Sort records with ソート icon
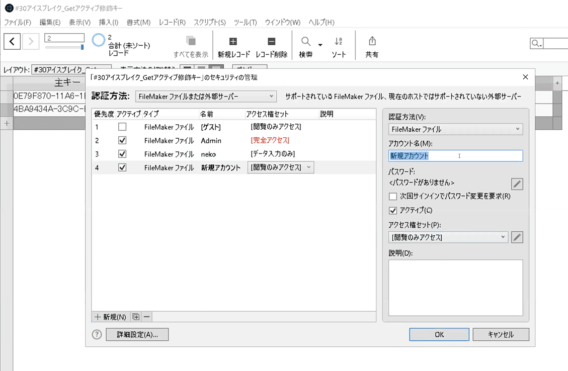 [x=339, y=41]
